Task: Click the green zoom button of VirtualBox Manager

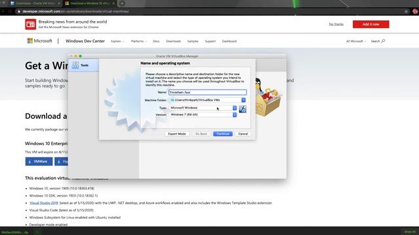Action: coord(80,56)
